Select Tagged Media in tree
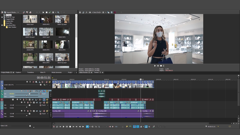Viewport: 240px width, 135px height. coord(10,19)
